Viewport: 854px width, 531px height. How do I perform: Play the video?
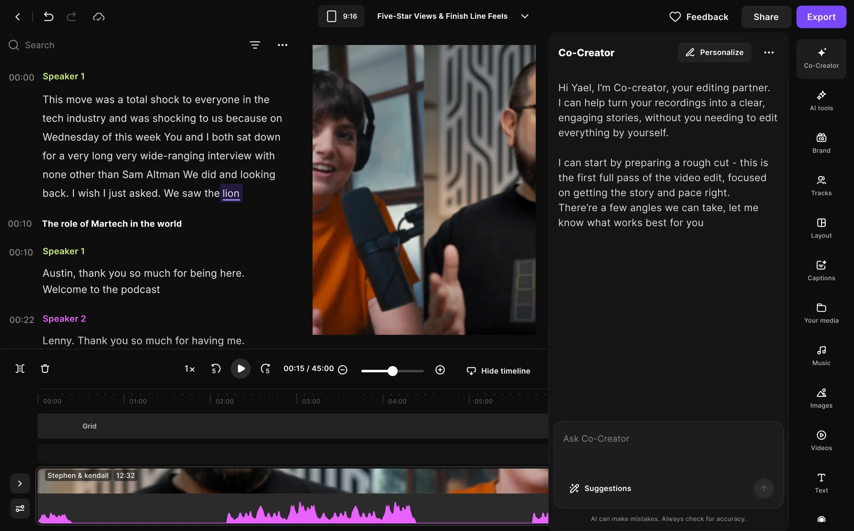tap(240, 369)
